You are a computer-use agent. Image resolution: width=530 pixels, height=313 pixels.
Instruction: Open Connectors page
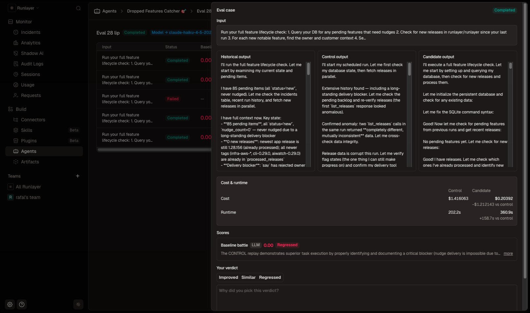44,120
